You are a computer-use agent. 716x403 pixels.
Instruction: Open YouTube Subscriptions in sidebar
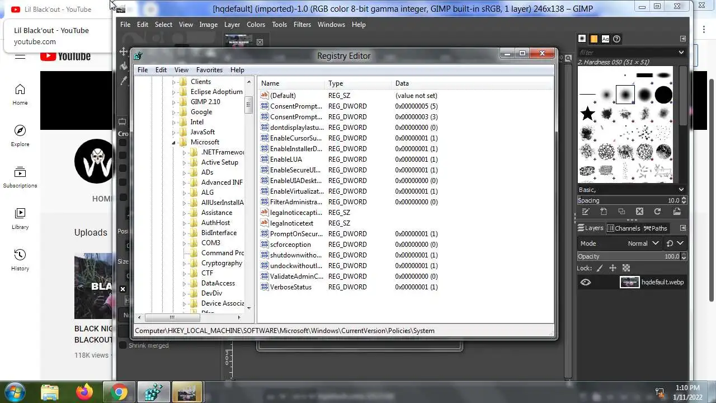(20, 177)
